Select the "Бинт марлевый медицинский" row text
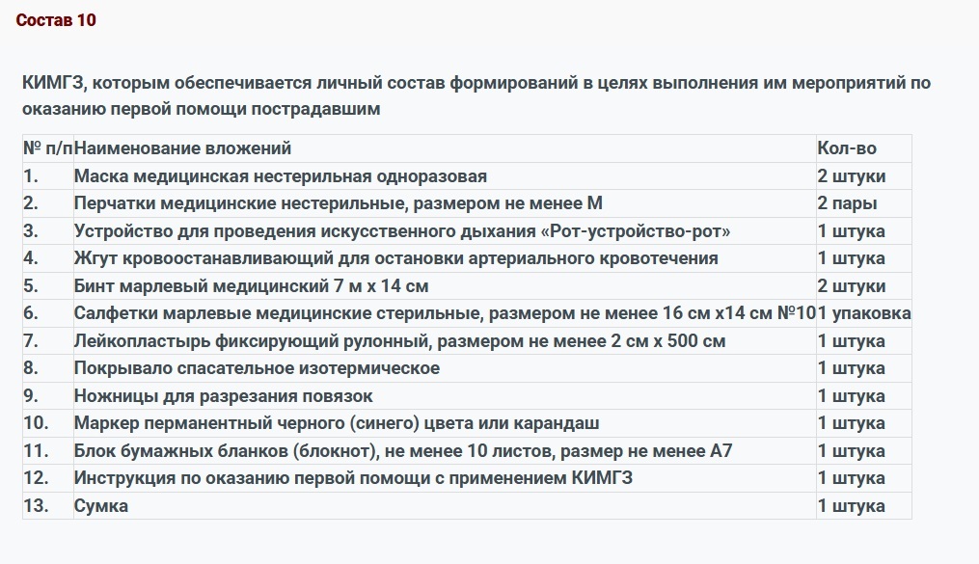The width and height of the screenshot is (979, 564). tap(251, 286)
